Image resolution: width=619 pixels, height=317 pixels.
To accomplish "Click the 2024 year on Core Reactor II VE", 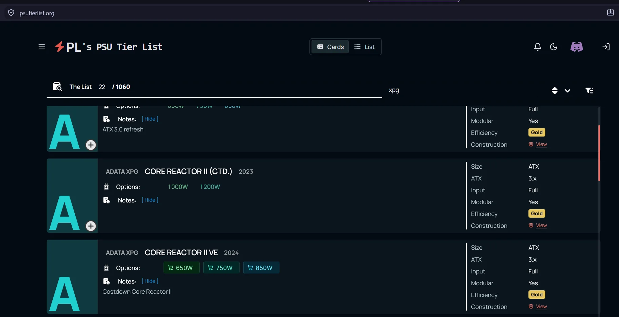I will (x=231, y=253).
